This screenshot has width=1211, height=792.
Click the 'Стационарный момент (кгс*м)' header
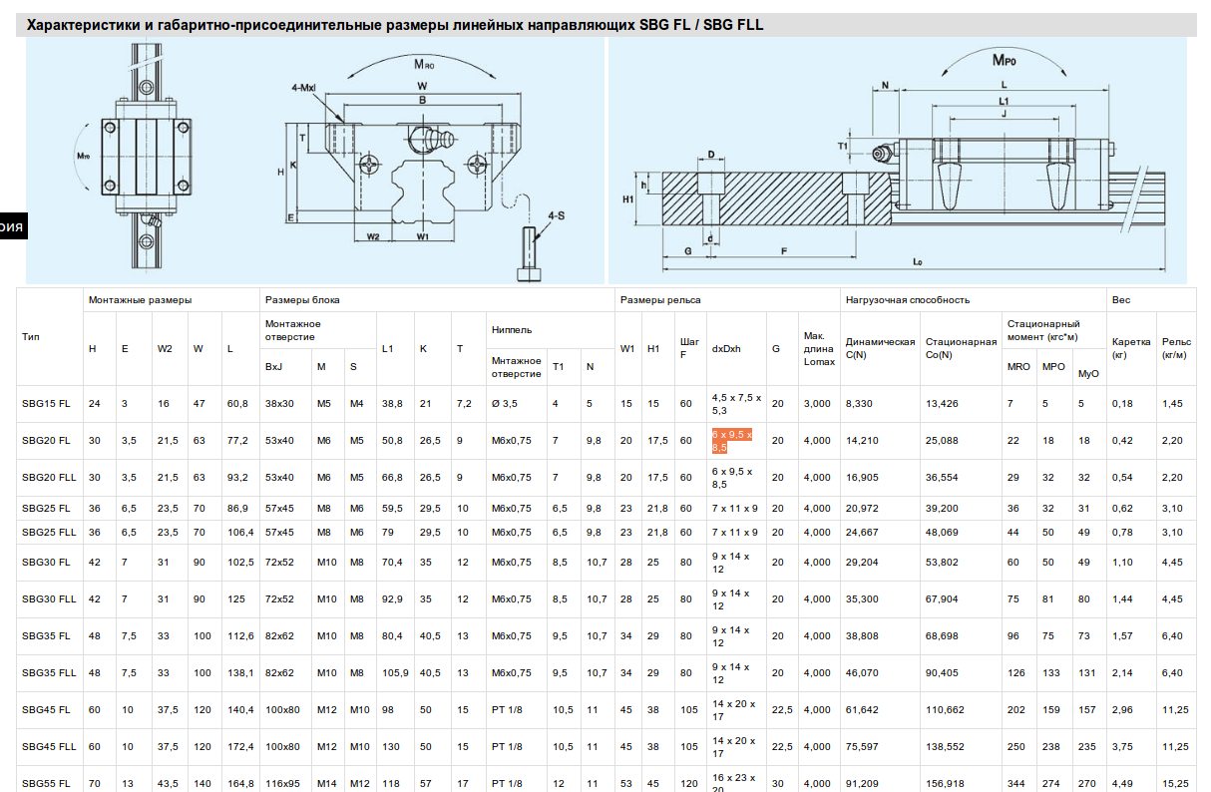point(1043,330)
